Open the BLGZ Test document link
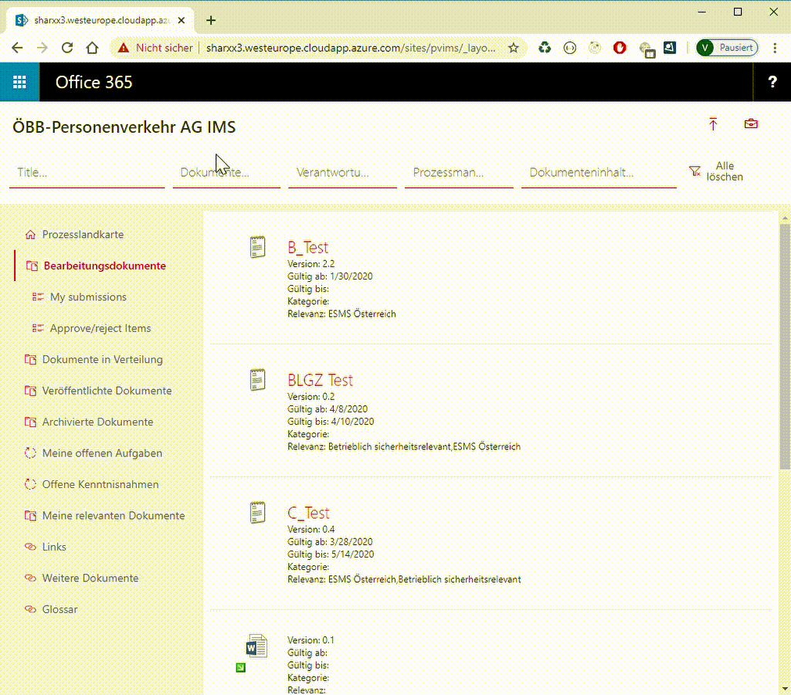This screenshot has width=791, height=695. coord(320,379)
